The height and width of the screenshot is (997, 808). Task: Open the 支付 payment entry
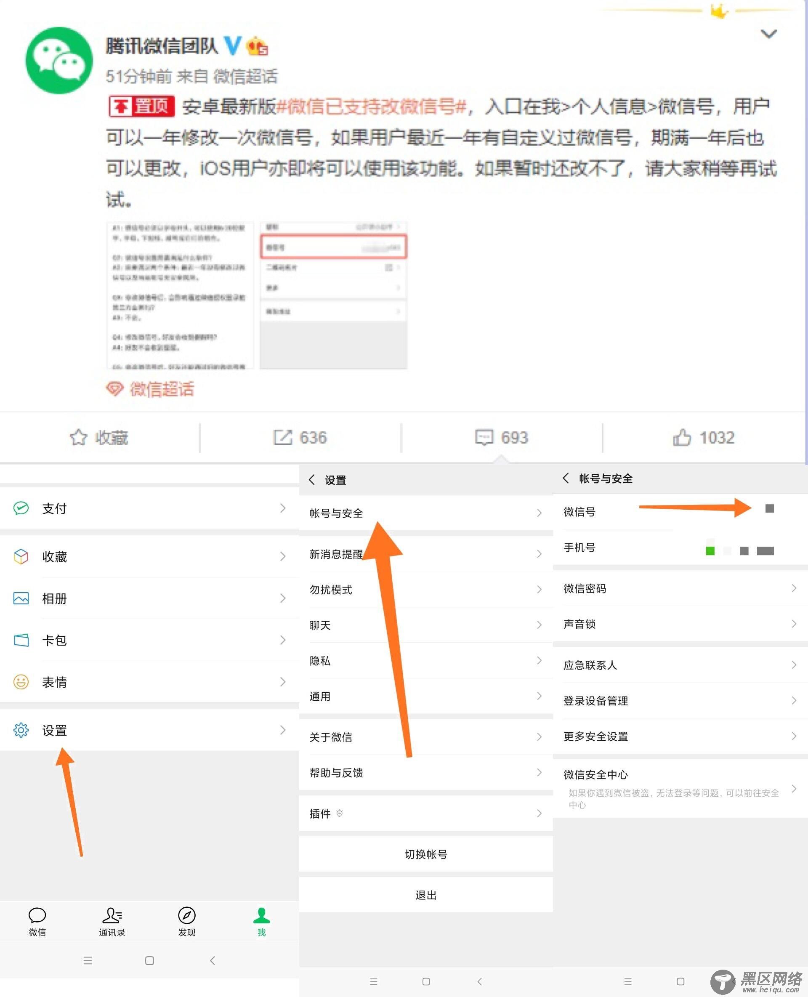149,508
